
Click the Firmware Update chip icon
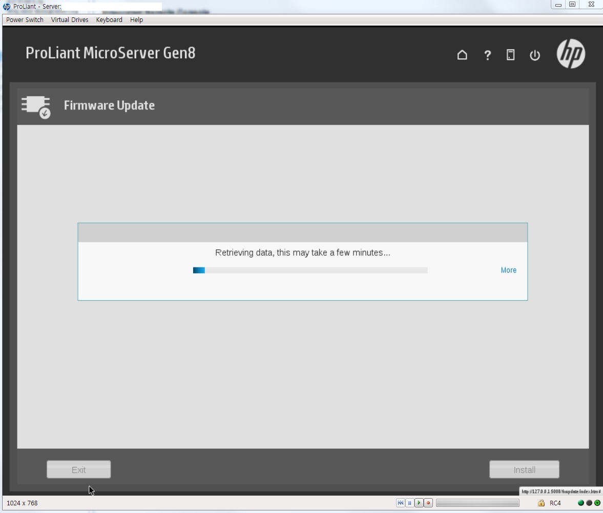(36, 106)
